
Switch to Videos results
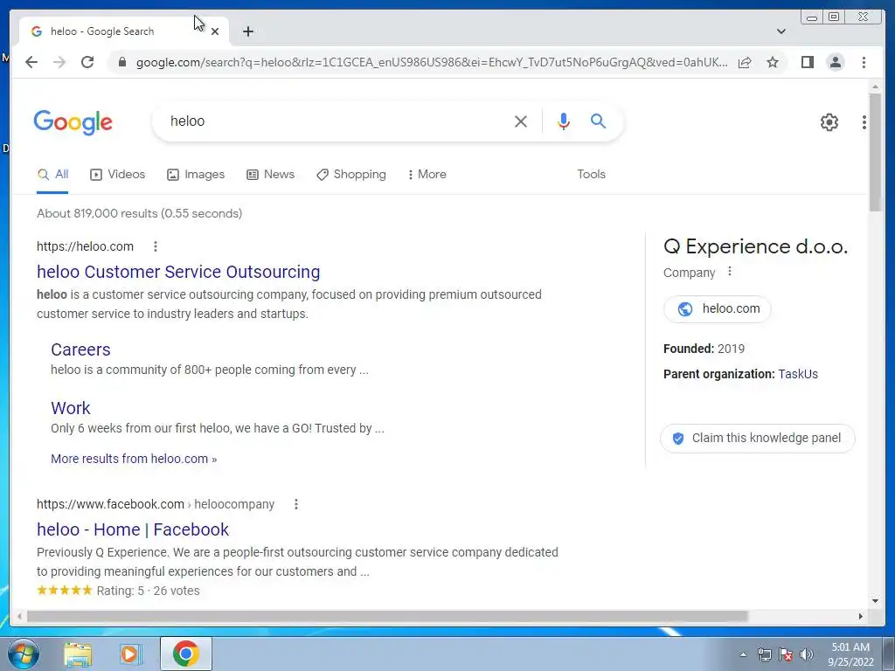pos(118,175)
